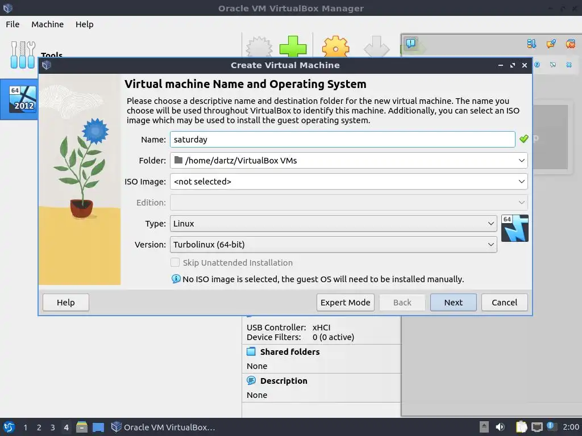The height and width of the screenshot is (436, 582).
Task: Click the network monitor icon in system tray
Action: pos(537,427)
